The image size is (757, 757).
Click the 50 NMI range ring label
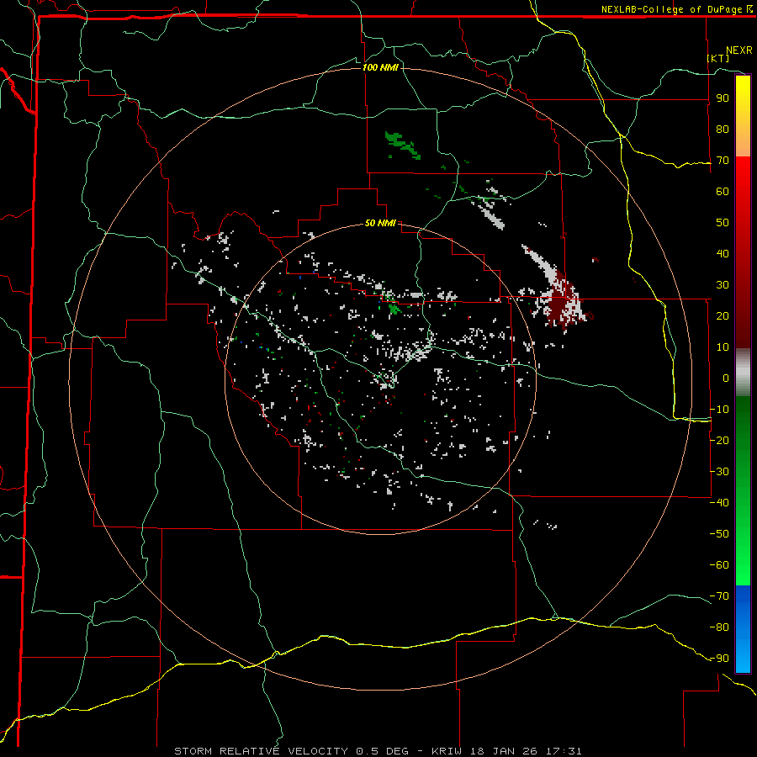point(380,223)
